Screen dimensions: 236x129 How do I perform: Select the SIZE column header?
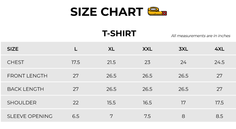(x=13, y=49)
